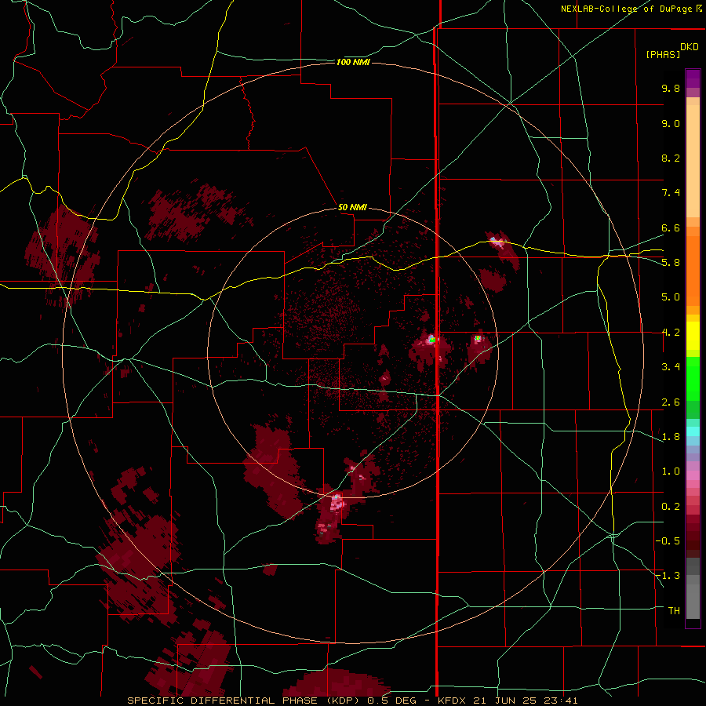Click the cyan segment of color bar
Viewport: 706px width, 706px height.
pyautogui.click(x=693, y=431)
